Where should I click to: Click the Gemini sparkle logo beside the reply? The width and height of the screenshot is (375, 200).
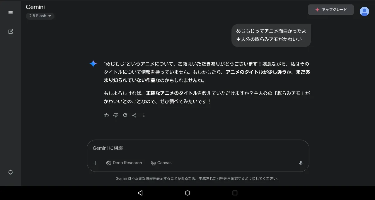(93, 64)
